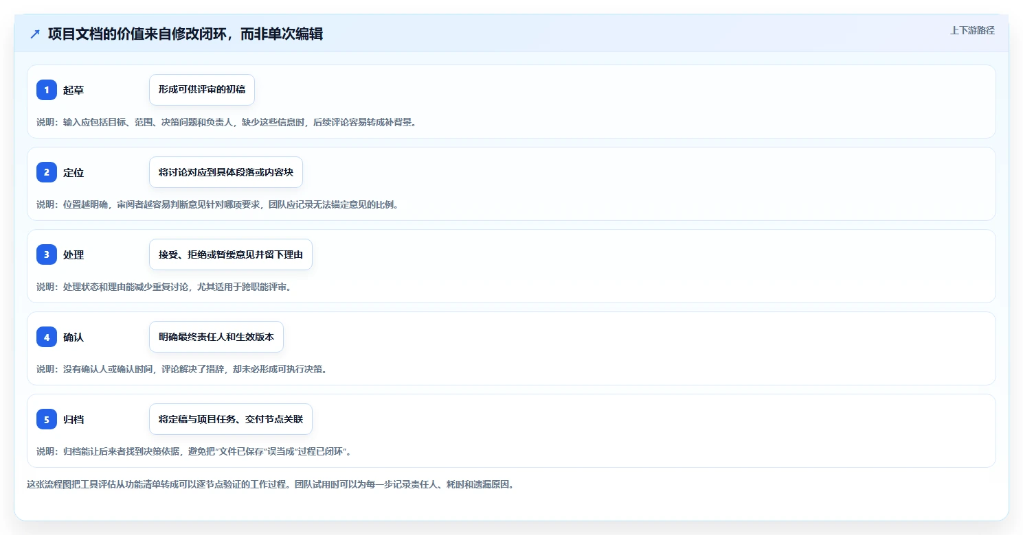
Task: Click the note starting 归档能让后来者
Action: tap(196, 451)
